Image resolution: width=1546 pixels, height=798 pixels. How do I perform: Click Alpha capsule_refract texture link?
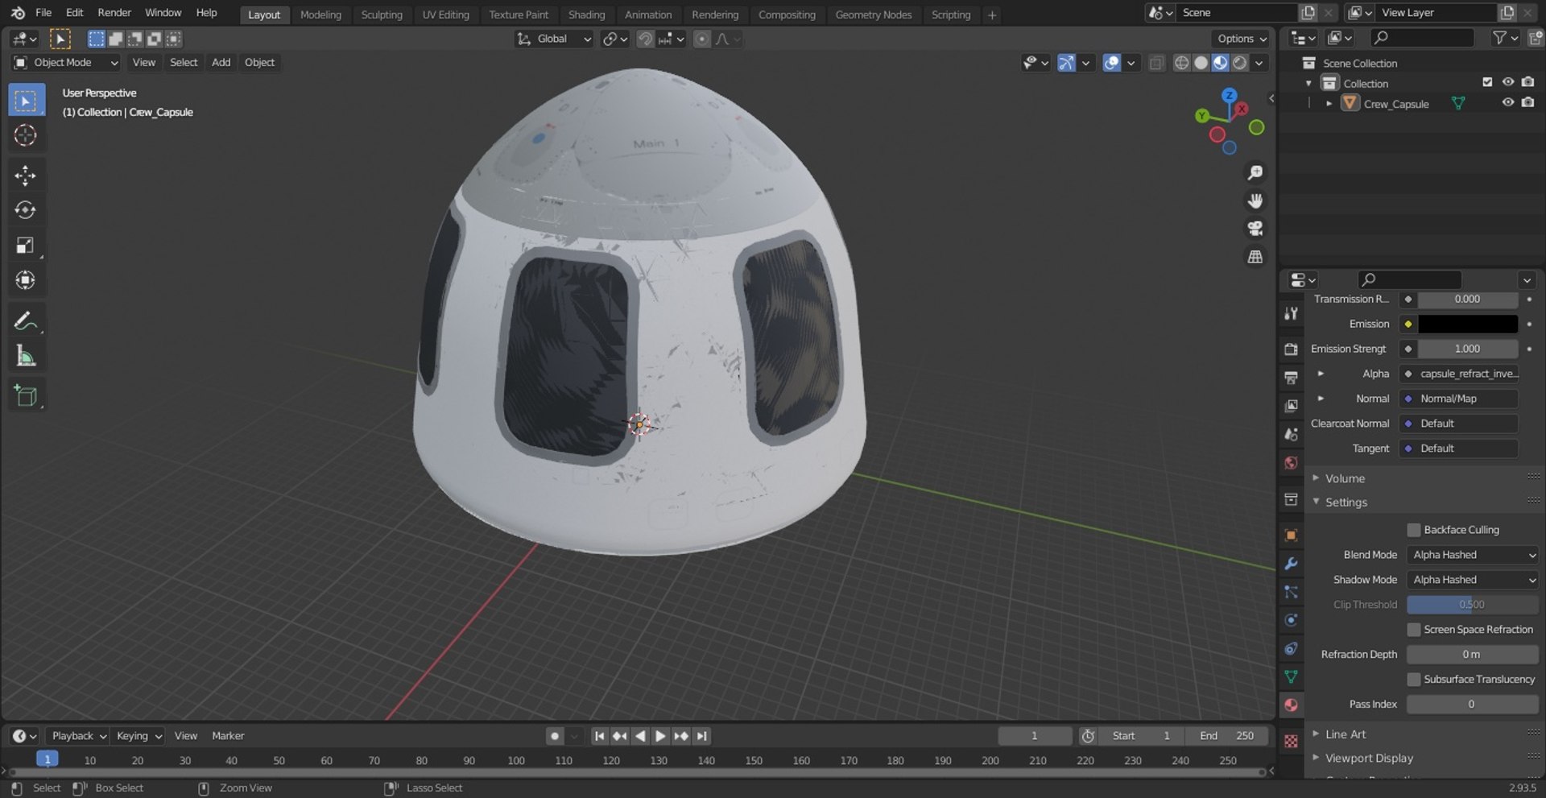[1460, 374]
